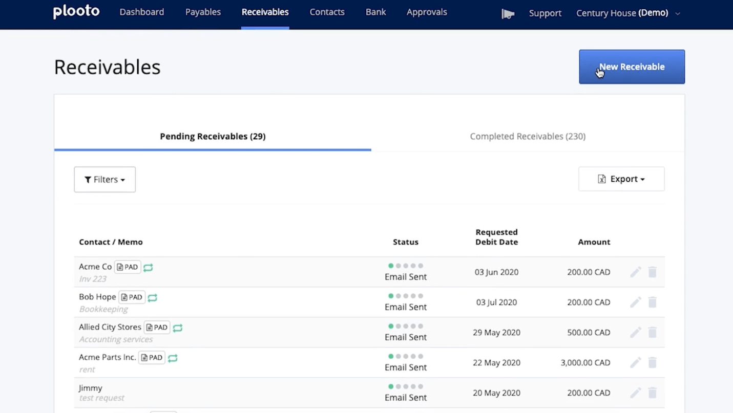Open the Export dropdown
This screenshot has width=733, height=413.
[x=621, y=179]
